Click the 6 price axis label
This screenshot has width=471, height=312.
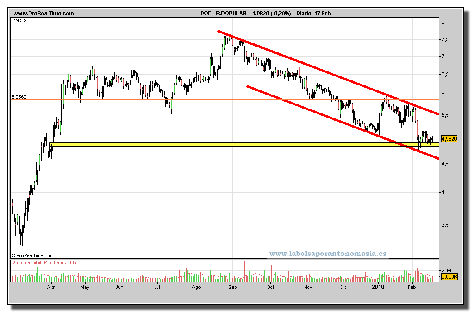443,94
